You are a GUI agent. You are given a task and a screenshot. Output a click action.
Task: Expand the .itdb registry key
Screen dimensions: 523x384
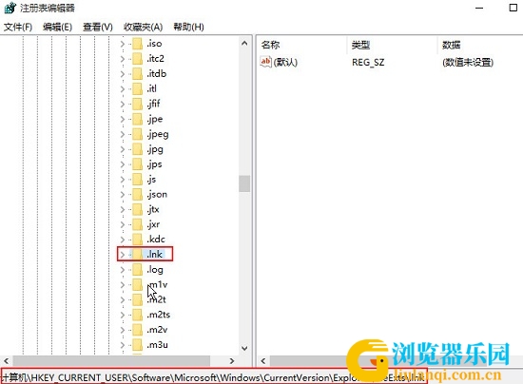[123, 74]
